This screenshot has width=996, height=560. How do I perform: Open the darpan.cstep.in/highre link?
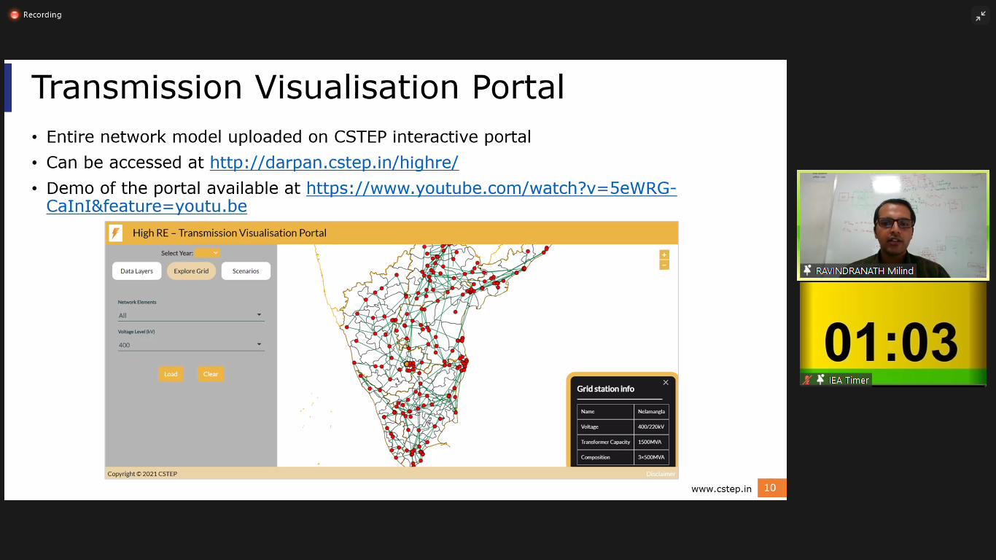[x=334, y=163]
